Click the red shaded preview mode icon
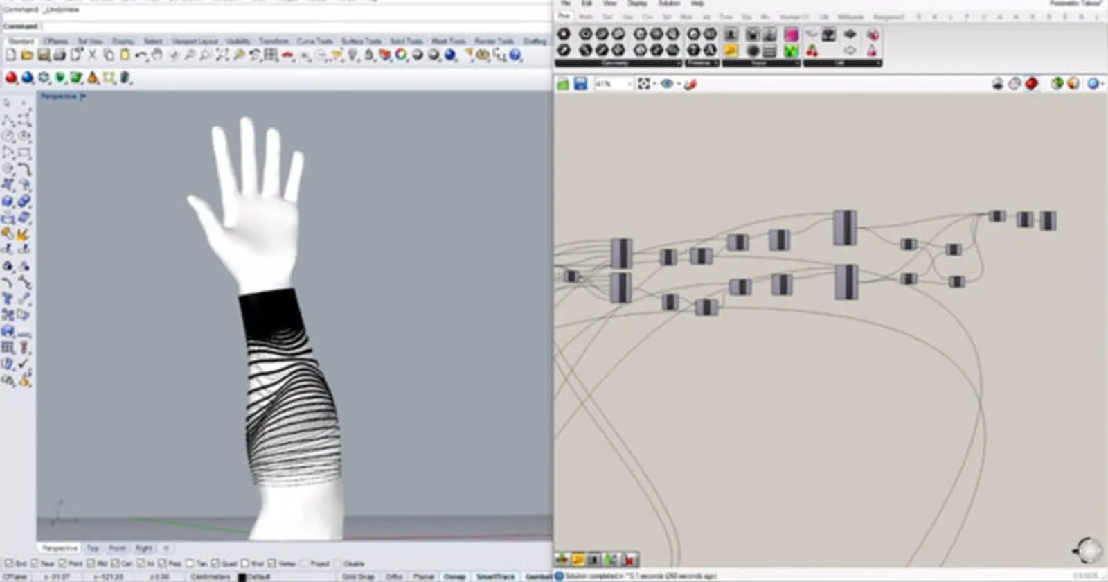 [x=1032, y=84]
